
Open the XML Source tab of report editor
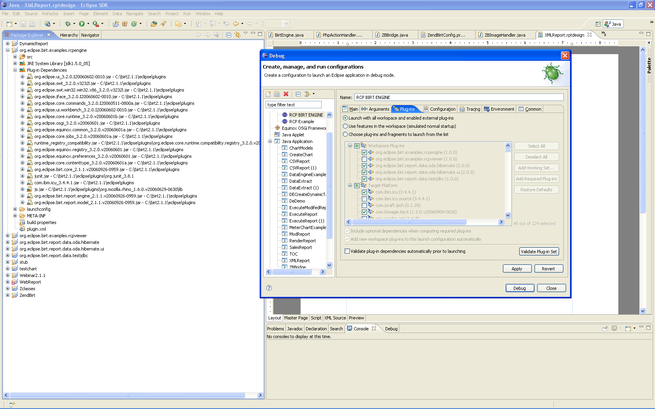coord(335,318)
